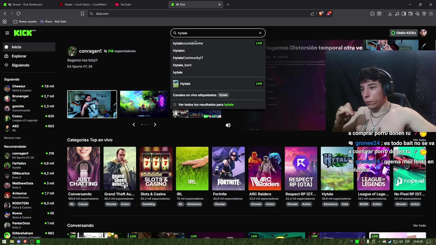The width and height of the screenshot is (436, 245).
Task: Mute the featured stream volume icon
Action: [x=228, y=125]
